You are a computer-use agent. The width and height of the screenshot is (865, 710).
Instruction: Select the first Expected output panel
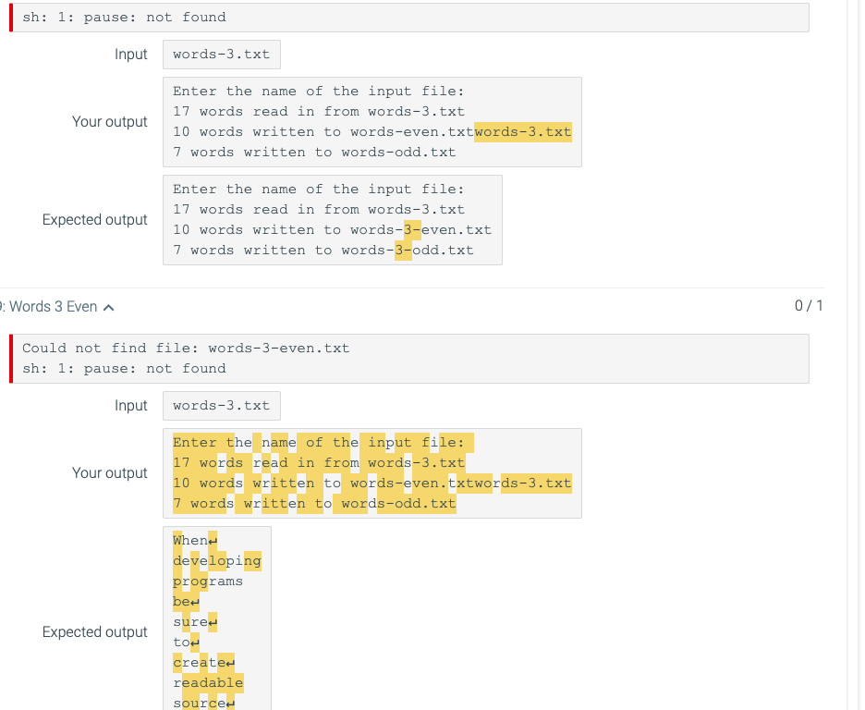[x=333, y=219]
